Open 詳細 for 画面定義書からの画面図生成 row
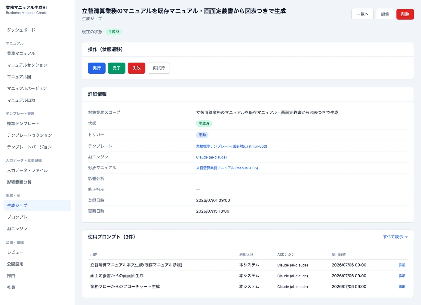This screenshot has height=305, width=421. [402, 276]
